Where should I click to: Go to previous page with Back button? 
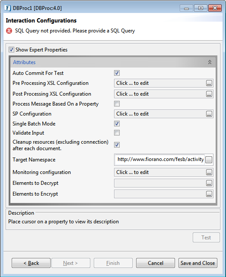(31, 263)
